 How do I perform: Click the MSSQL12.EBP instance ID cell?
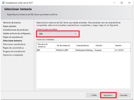tap(65, 50)
